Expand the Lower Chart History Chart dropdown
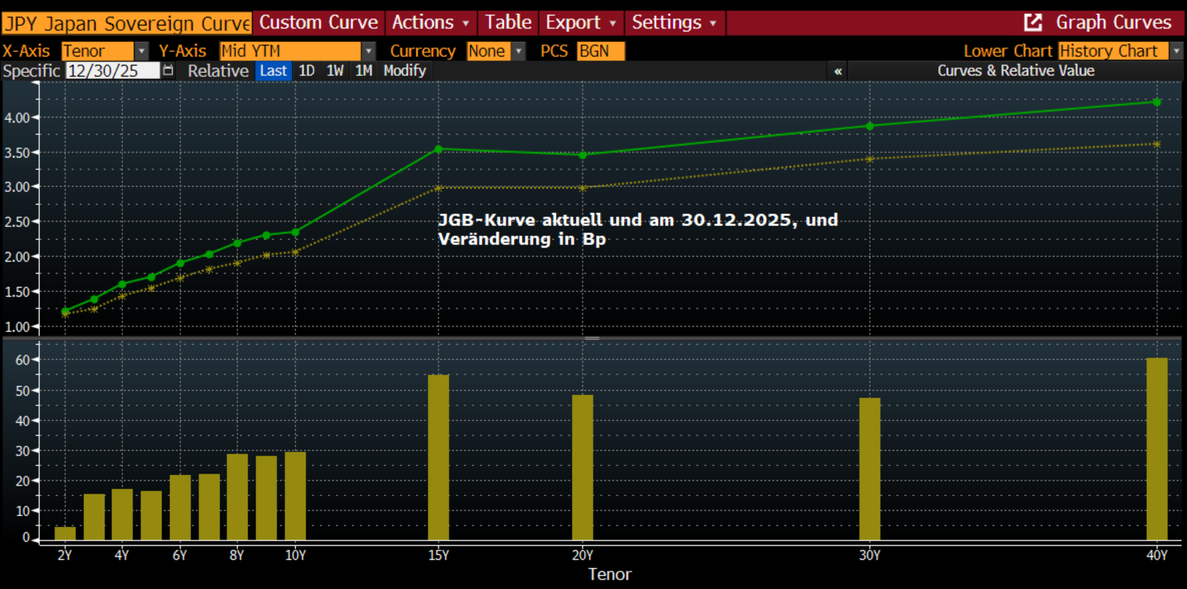 (x=1176, y=51)
